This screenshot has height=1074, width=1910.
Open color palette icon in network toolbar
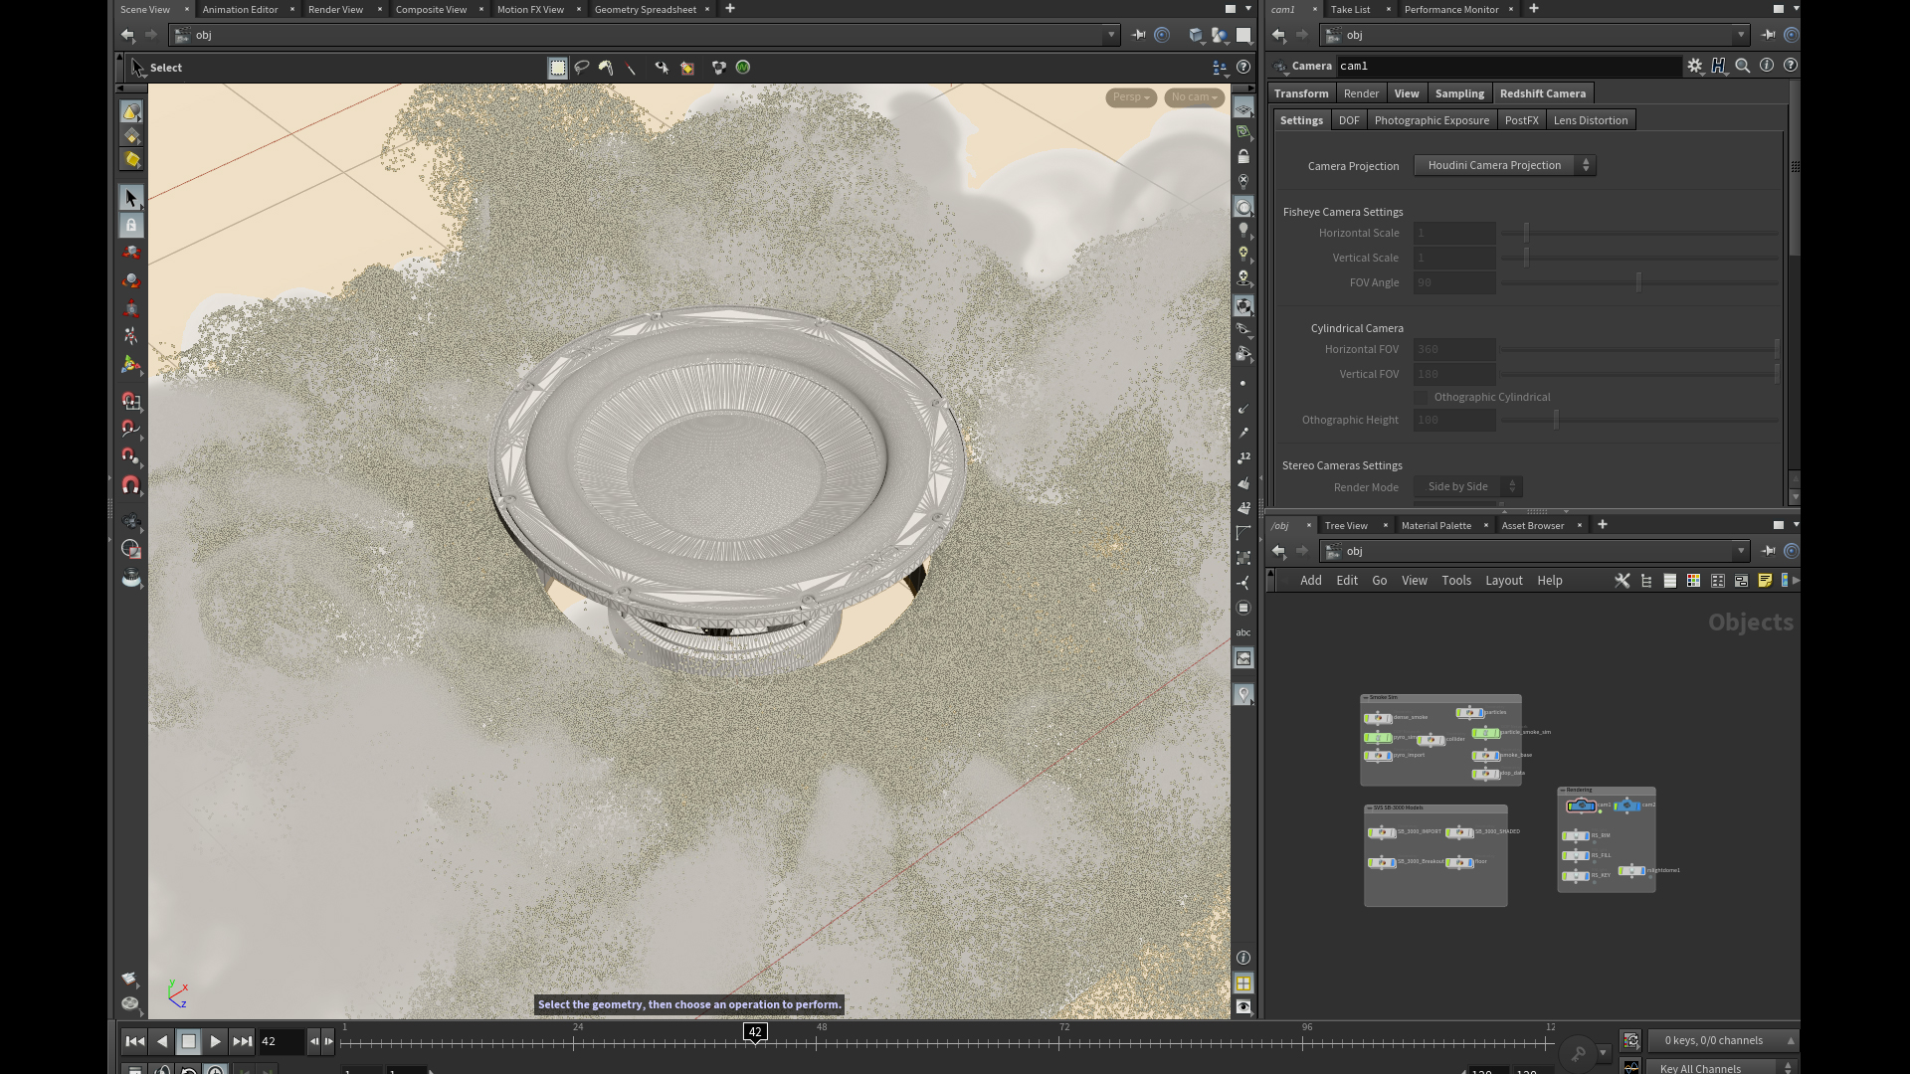(1693, 581)
